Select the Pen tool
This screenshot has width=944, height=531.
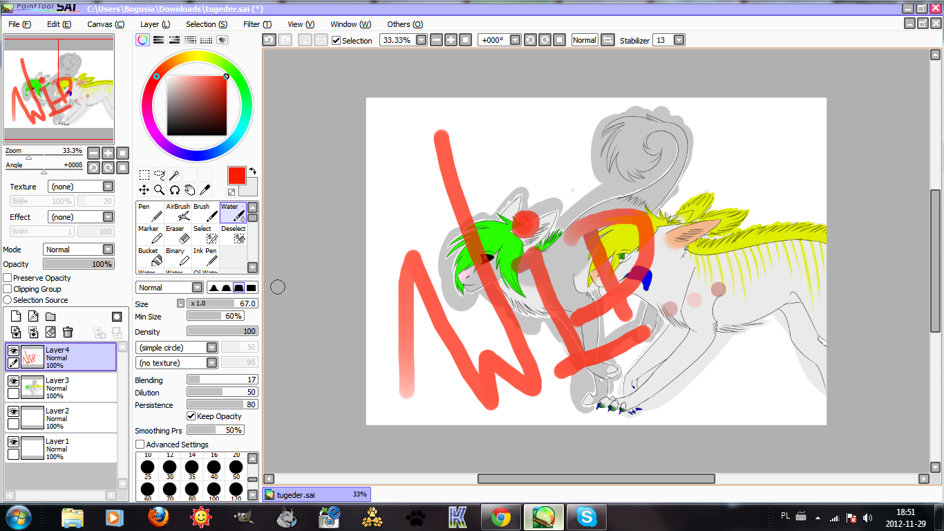150,212
